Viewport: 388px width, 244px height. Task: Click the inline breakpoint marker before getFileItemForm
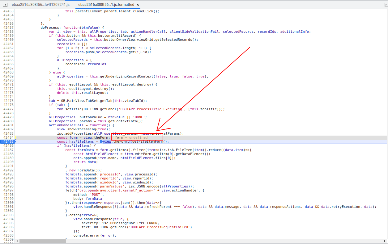point(131,142)
